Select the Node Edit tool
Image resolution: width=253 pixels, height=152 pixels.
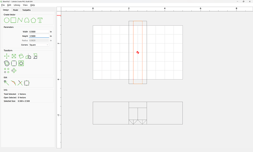pyautogui.click(x=7, y=83)
